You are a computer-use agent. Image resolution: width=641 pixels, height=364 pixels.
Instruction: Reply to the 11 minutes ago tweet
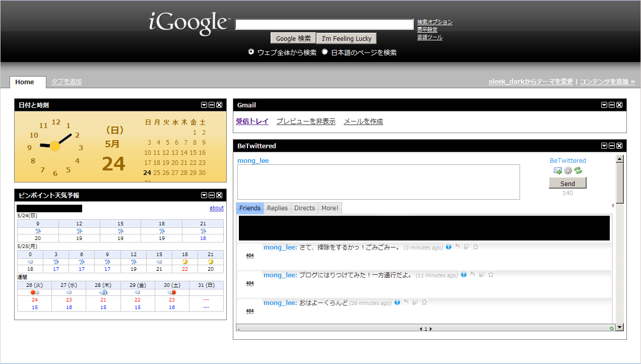(472, 274)
